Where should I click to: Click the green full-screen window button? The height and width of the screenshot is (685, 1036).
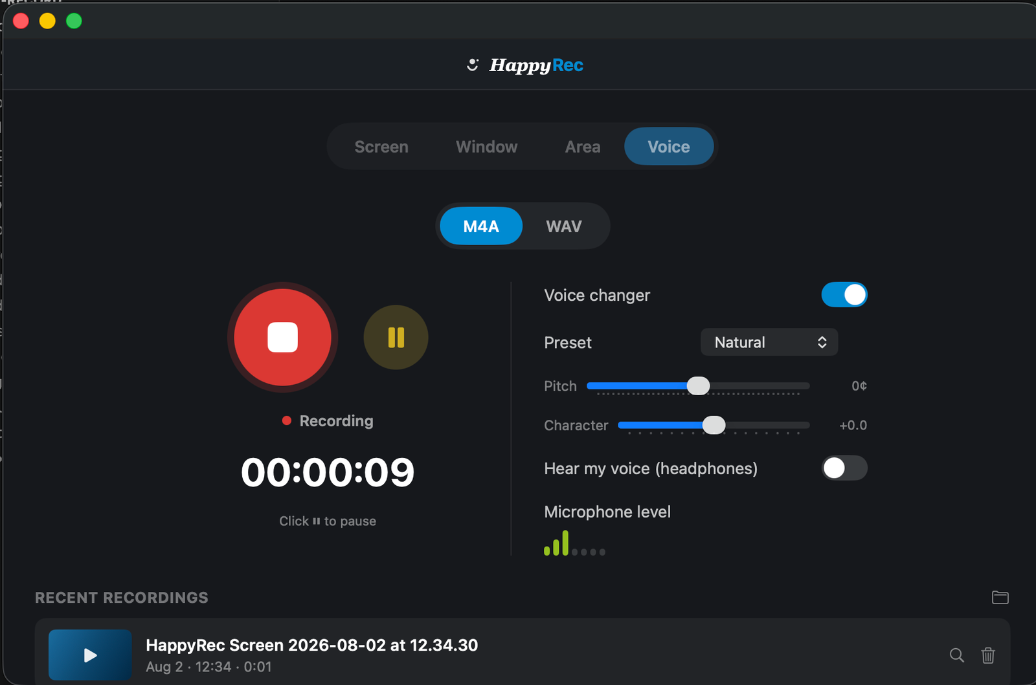pyautogui.click(x=74, y=21)
